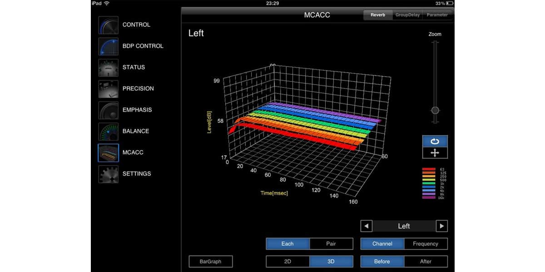
Task: Switch to the Reverb tab
Action: pyautogui.click(x=378, y=15)
